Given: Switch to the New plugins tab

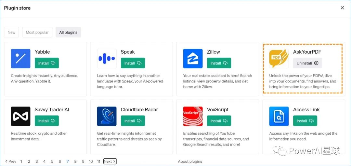Looking at the screenshot, I should pyautogui.click(x=11, y=32).
